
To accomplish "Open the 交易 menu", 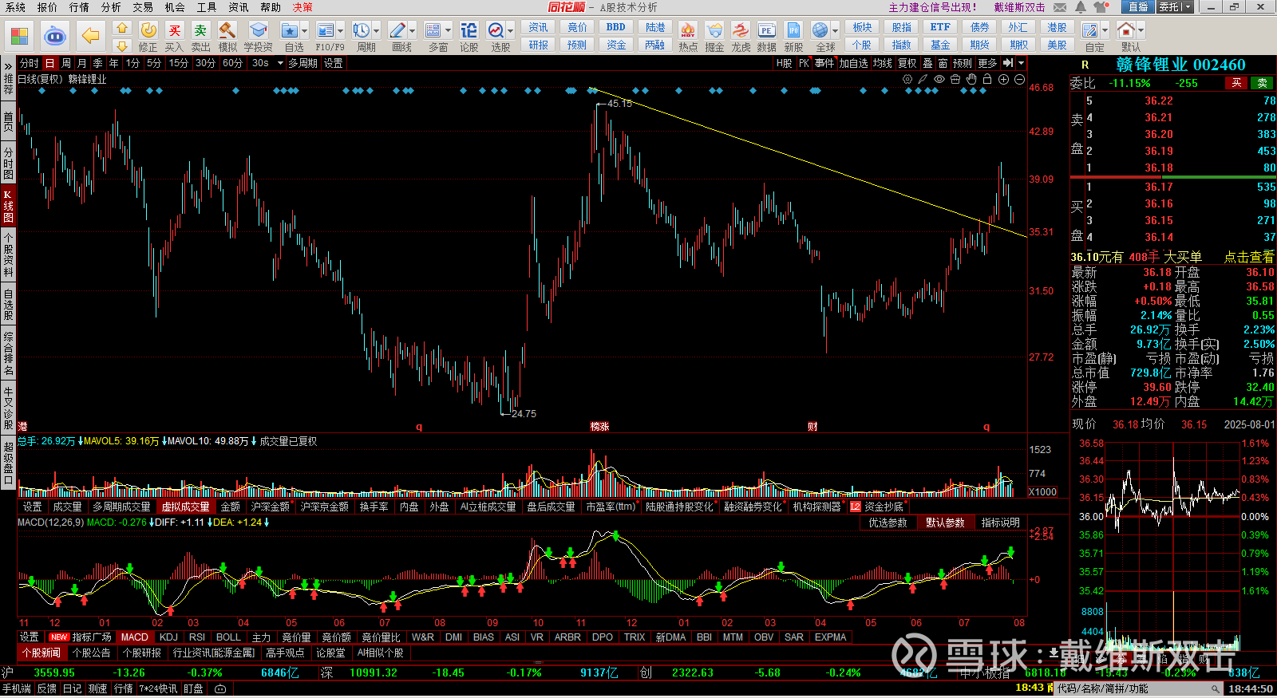I will point(143,7).
